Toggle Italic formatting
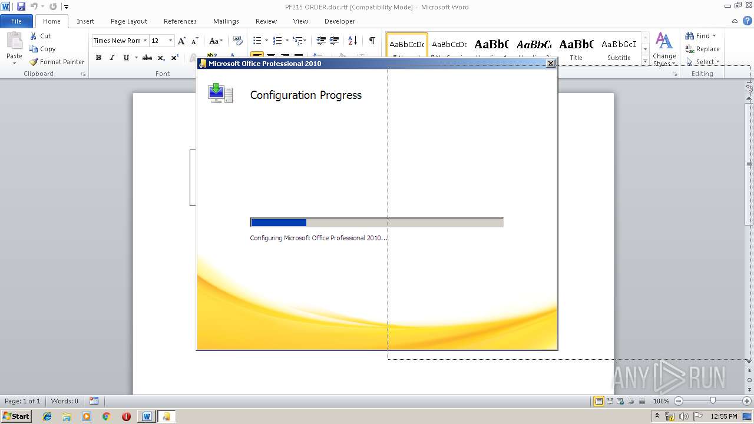Screen dimensions: 754x424 pos(112,58)
